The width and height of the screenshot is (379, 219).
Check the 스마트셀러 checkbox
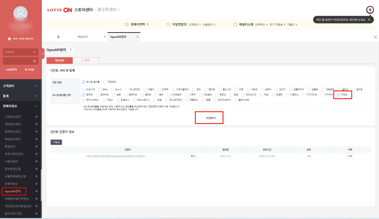coord(168,95)
